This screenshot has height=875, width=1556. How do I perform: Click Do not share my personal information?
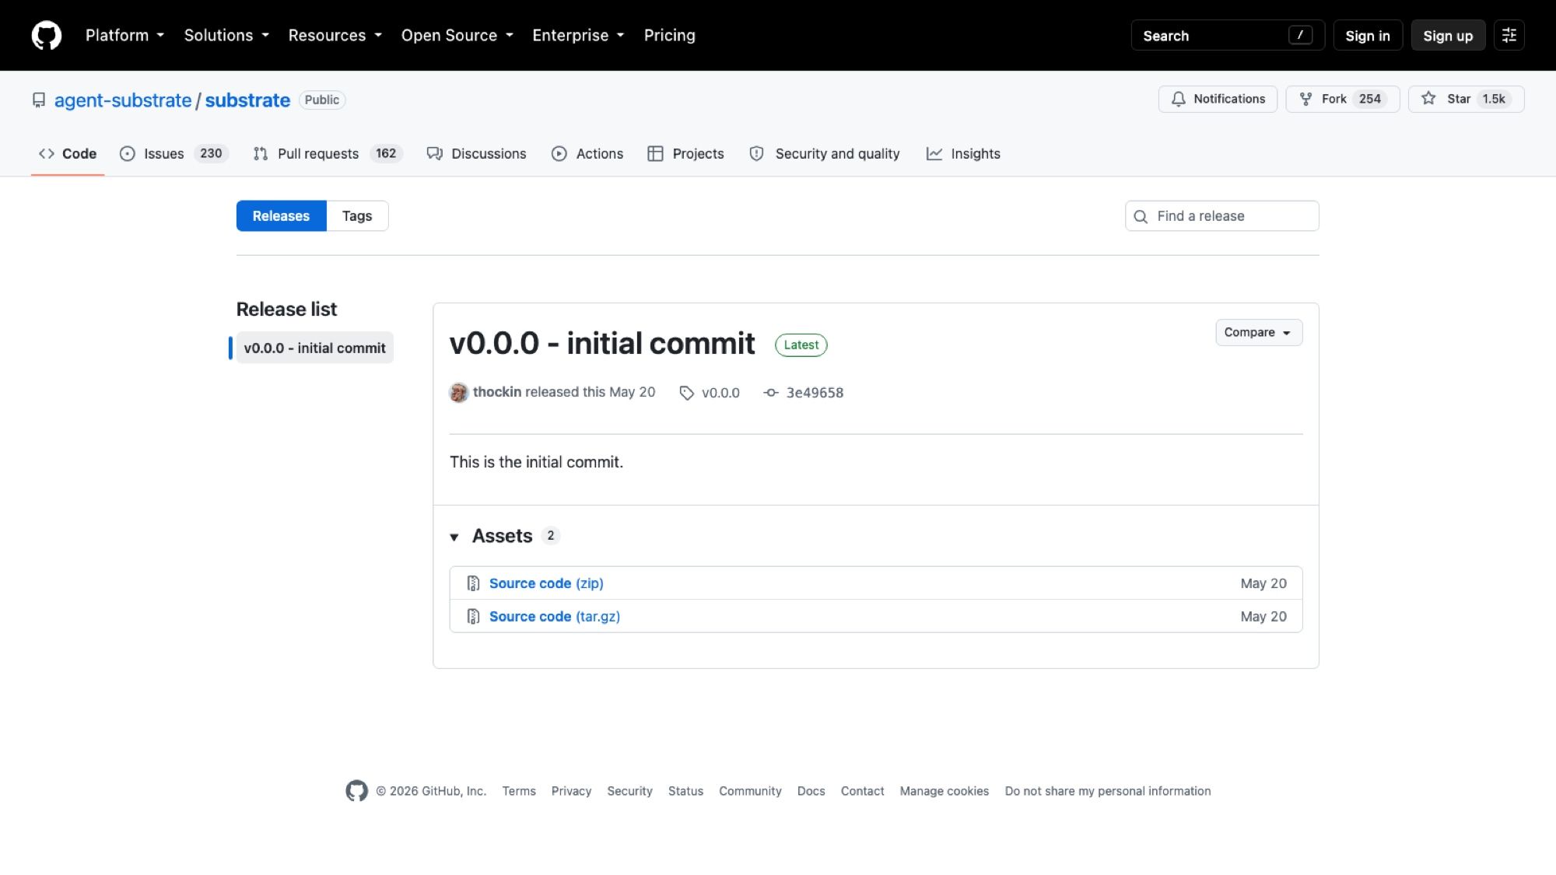[x=1108, y=791]
